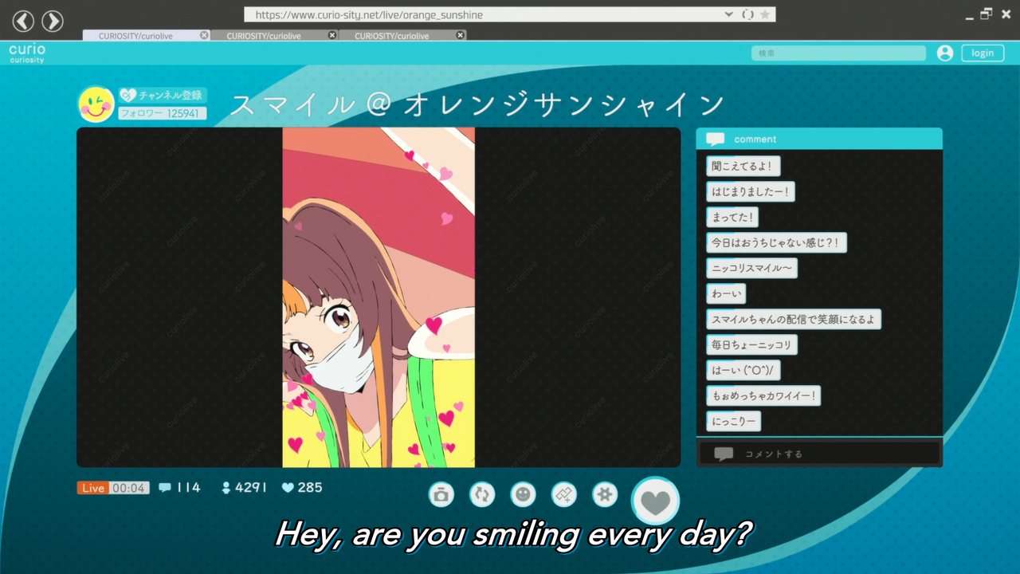The height and width of the screenshot is (574, 1020).
Task: Select the comment はーい (^O^)/
Action: [x=743, y=371]
